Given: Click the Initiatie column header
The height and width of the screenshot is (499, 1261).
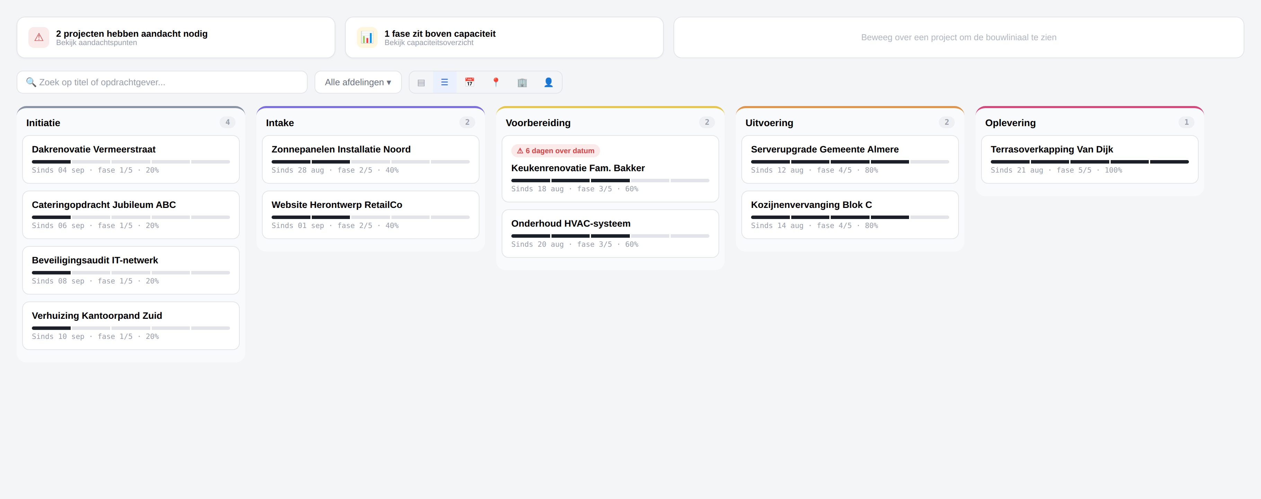Looking at the screenshot, I should point(43,122).
